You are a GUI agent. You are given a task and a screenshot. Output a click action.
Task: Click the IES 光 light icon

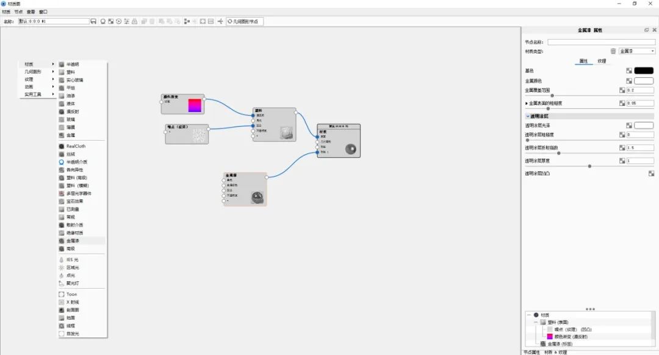(62, 260)
